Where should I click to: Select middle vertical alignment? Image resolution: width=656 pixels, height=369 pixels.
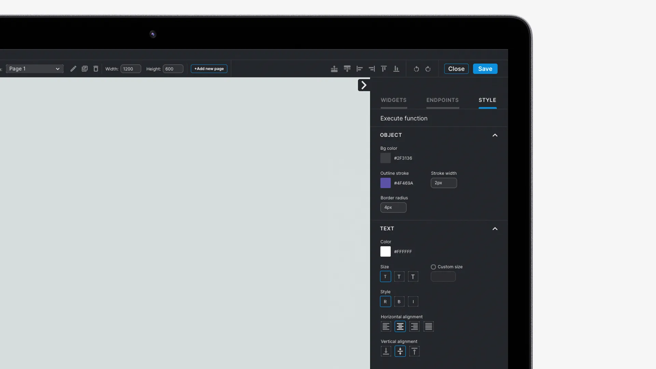(400, 351)
